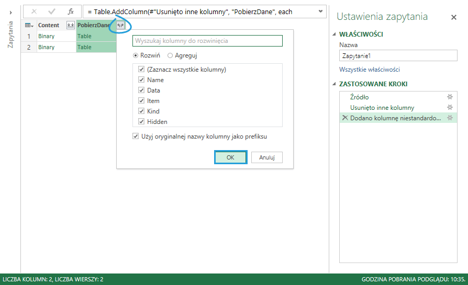Click the vertical Zapytania label
The height and width of the screenshot is (285, 468).
[11, 35]
